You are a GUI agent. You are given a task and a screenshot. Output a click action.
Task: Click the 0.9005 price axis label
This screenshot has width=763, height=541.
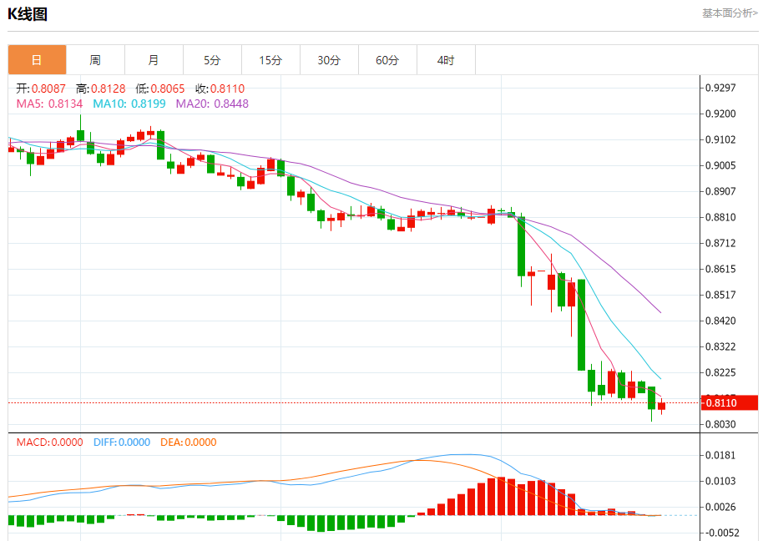[x=720, y=165]
